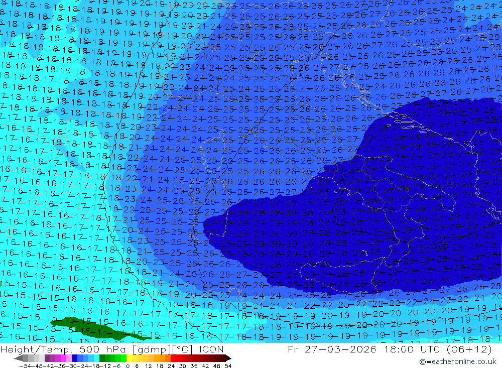Click the cyan legend swatch before -18
The height and width of the screenshot is (368, 502).
coord(96,358)
